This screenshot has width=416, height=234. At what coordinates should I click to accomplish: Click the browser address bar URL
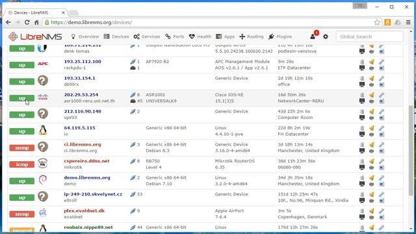coord(91,23)
